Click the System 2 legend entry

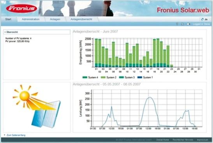click(x=109, y=78)
